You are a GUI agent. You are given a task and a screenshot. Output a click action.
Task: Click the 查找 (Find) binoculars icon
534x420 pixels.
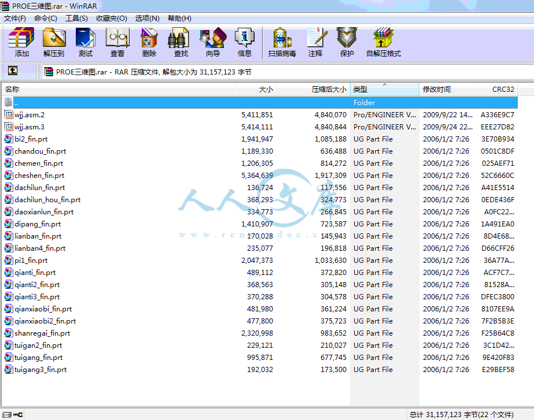(178, 38)
